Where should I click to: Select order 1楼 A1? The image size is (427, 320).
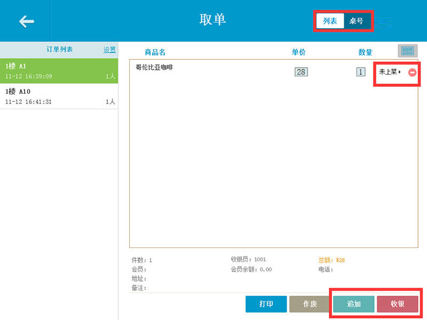click(x=59, y=71)
